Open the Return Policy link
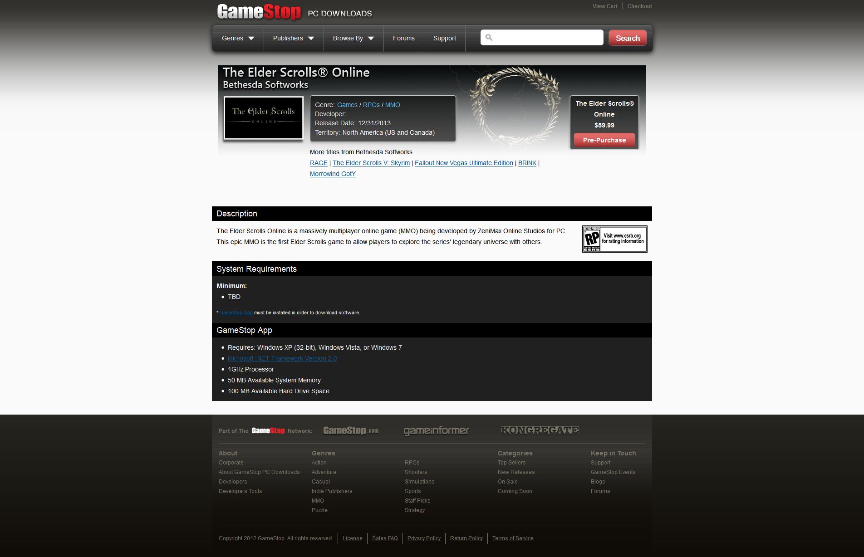The height and width of the screenshot is (557, 864). pyautogui.click(x=466, y=538)
